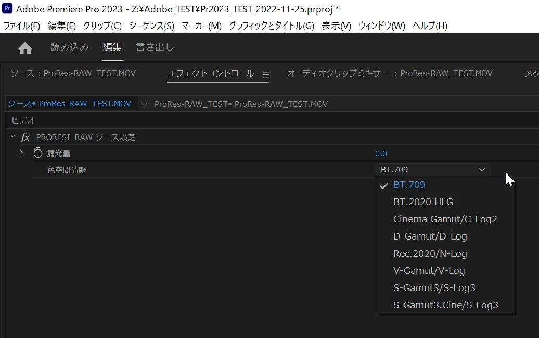Click the 露光量 value 0.0

click(x=381, y=154)
